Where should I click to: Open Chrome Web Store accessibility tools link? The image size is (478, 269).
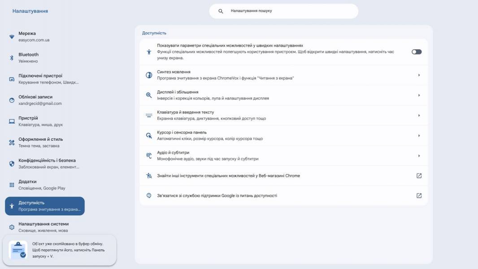283,176
